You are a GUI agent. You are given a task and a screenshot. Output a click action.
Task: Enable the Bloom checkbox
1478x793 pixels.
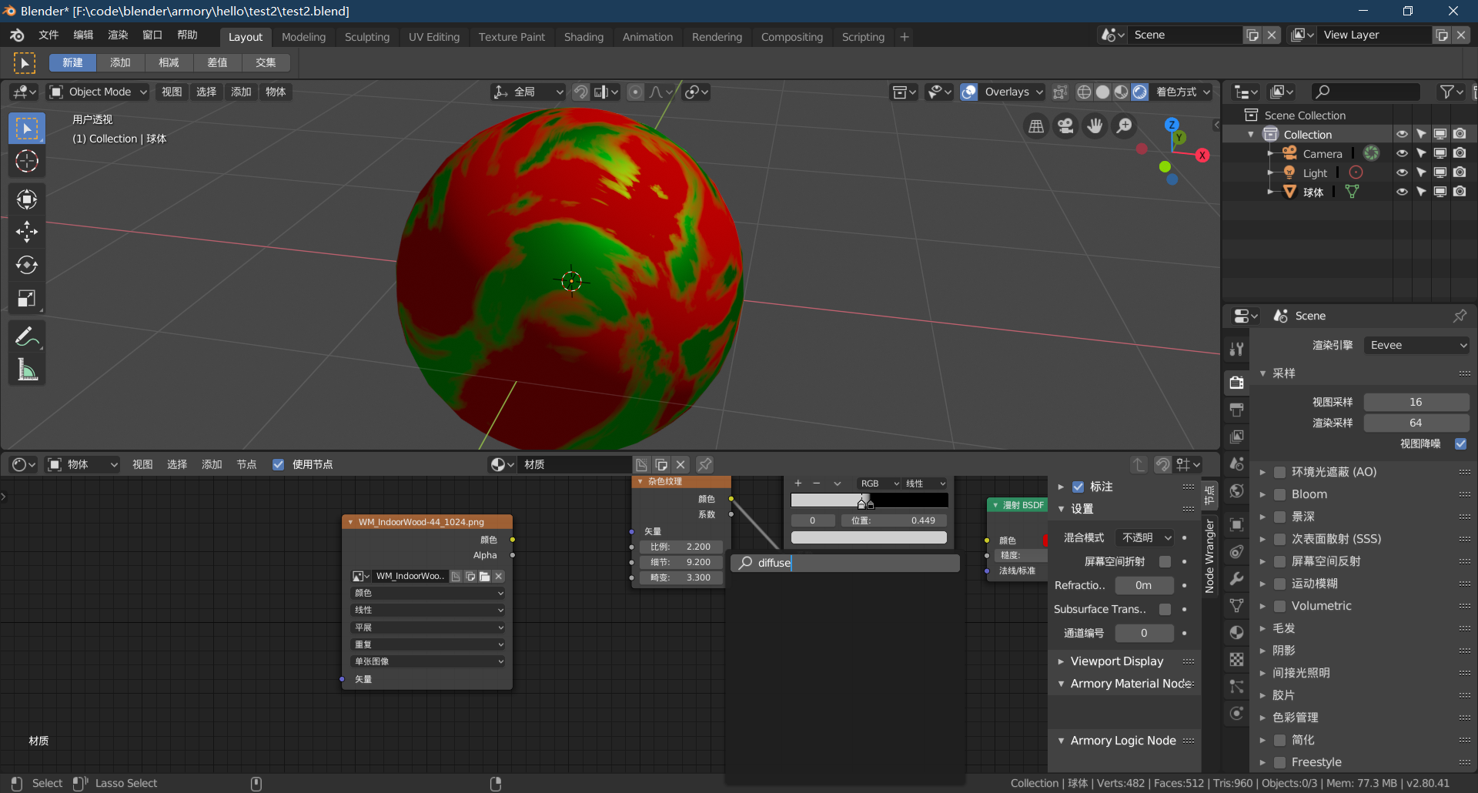coord(1280,494)
